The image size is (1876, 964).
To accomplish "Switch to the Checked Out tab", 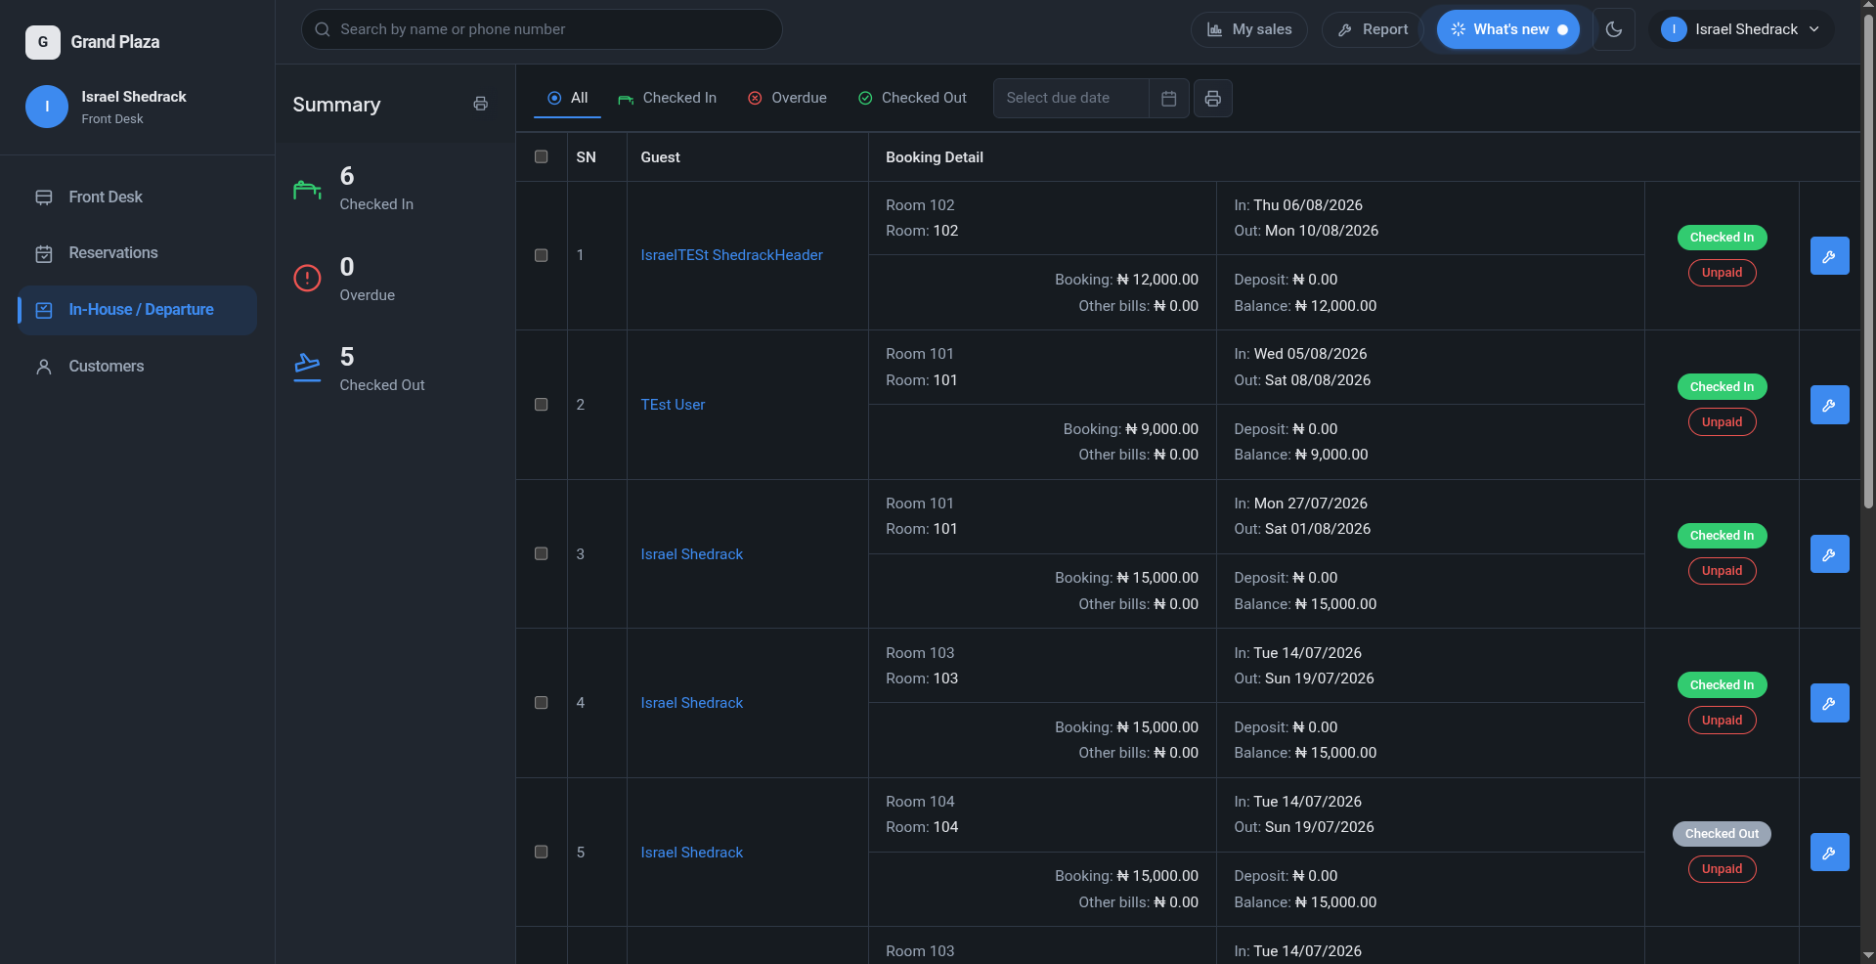I will [x=912, y=98].
